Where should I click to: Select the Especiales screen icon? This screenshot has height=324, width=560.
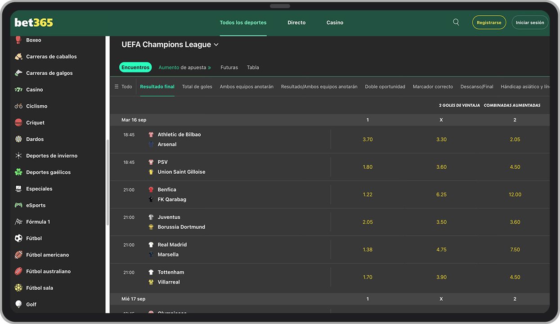pyautogui.click(x=18, y=189)
